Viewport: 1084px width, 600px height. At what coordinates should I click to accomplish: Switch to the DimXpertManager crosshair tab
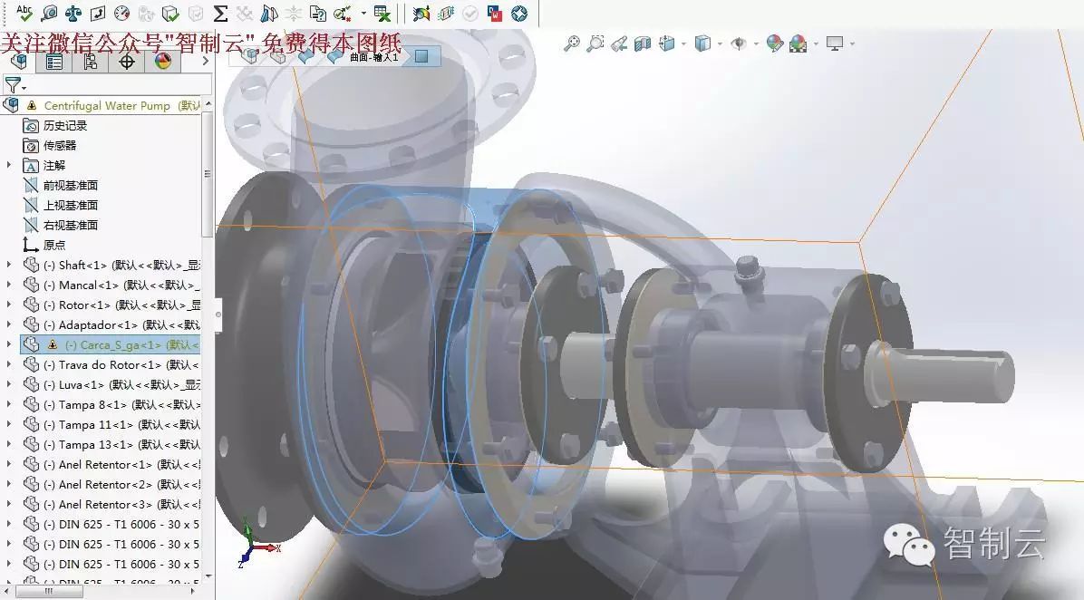[x=127, y=62]
